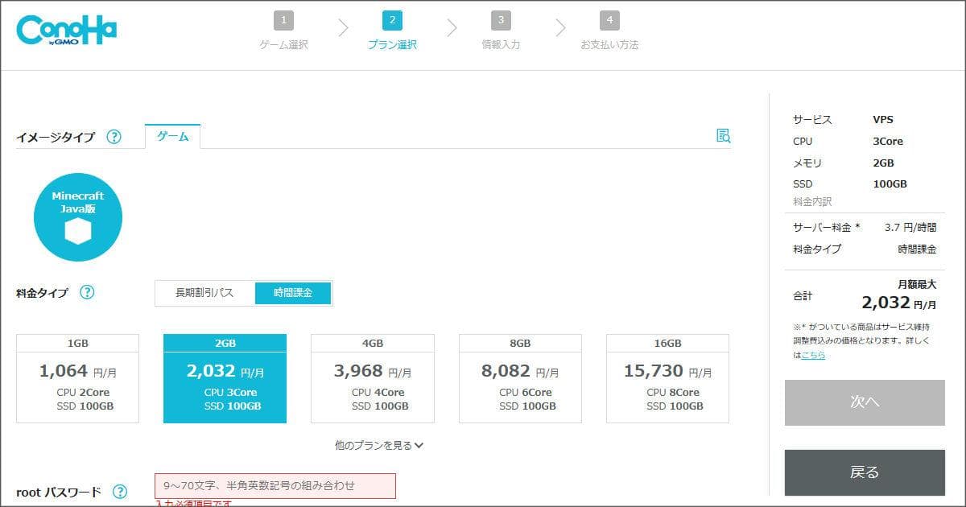Click the 月額最大 label above the total
The width and height of the screenshot is (966, 507).
pos(917,284)
